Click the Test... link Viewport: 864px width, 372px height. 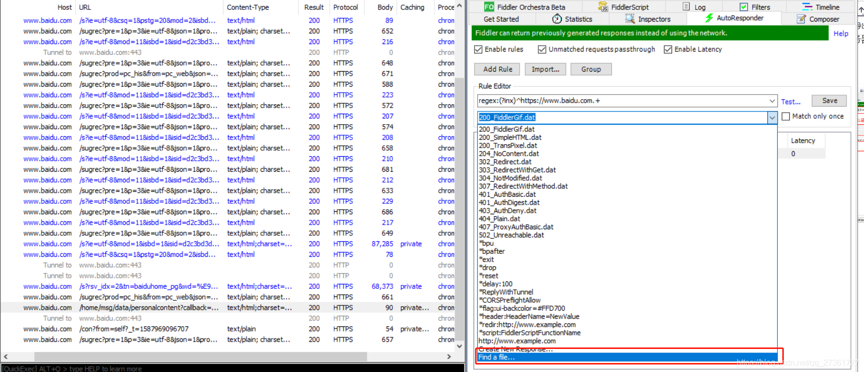790,102
